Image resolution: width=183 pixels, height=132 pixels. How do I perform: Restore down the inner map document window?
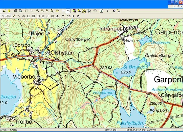point(177,6)
